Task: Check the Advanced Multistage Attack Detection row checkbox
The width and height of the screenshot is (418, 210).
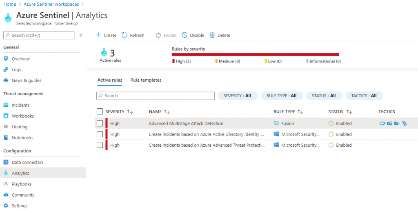Action: pos(100,123)
